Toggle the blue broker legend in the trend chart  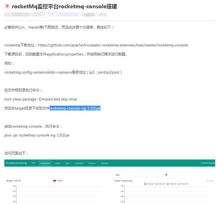tap(161, 184)
